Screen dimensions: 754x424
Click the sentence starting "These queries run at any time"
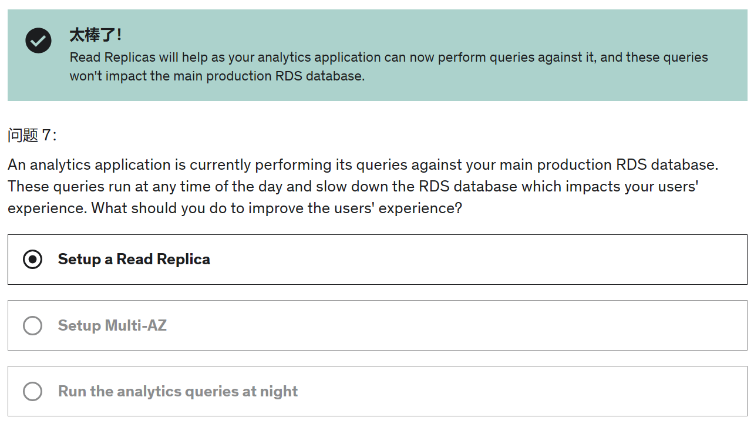click(x=352, y=186)
